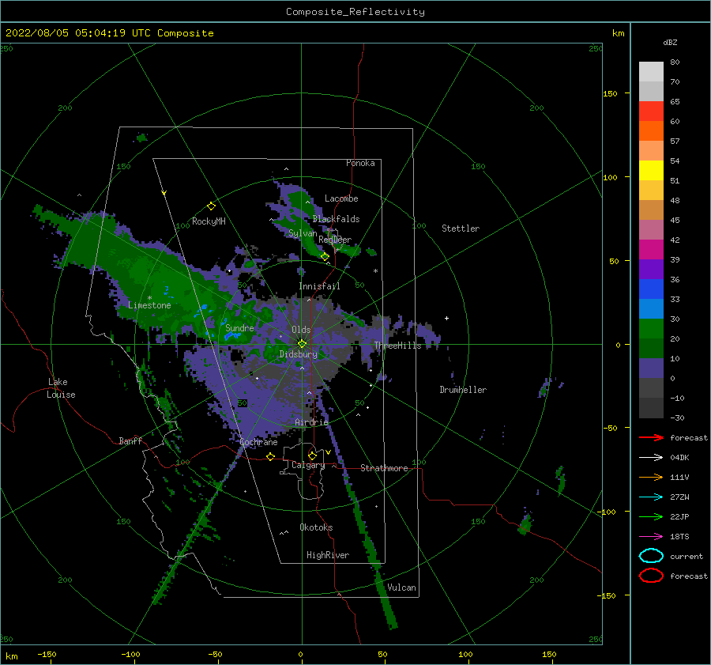The height and width of the screenshot is (665, 711).
Task: Click the Blackfalds label
Action: click(x=336, y=219)
